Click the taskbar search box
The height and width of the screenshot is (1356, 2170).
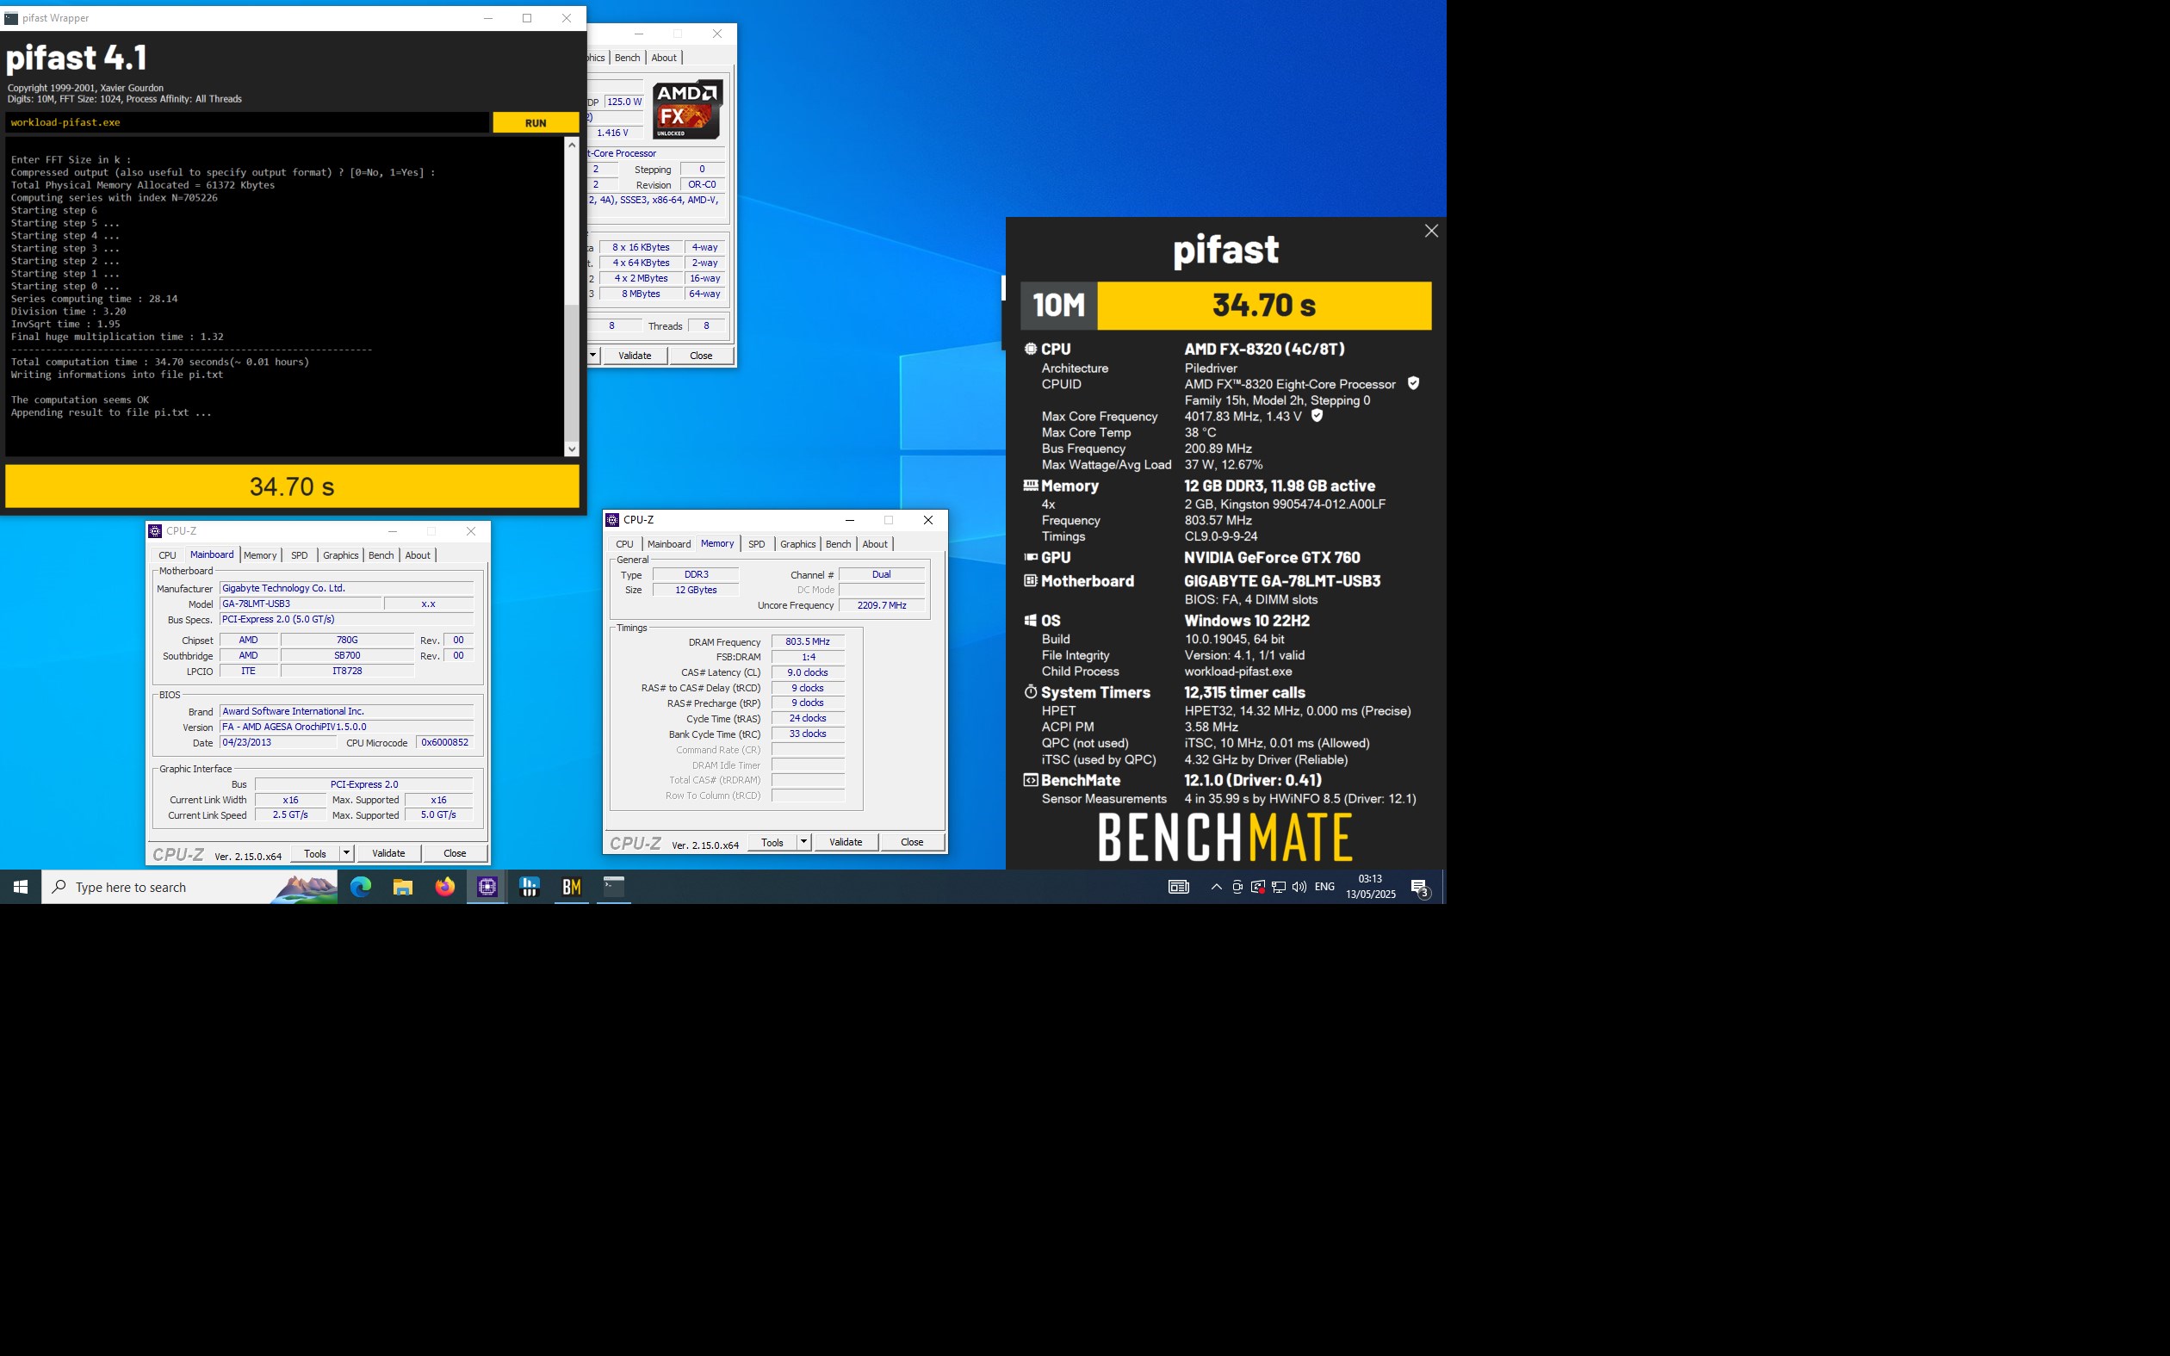pyautogui.click(x=190, y=887)
